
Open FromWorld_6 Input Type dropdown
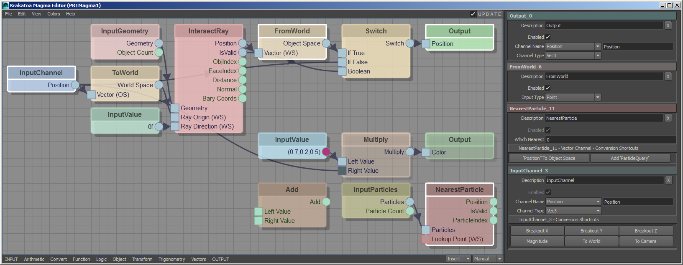[573, 97]
